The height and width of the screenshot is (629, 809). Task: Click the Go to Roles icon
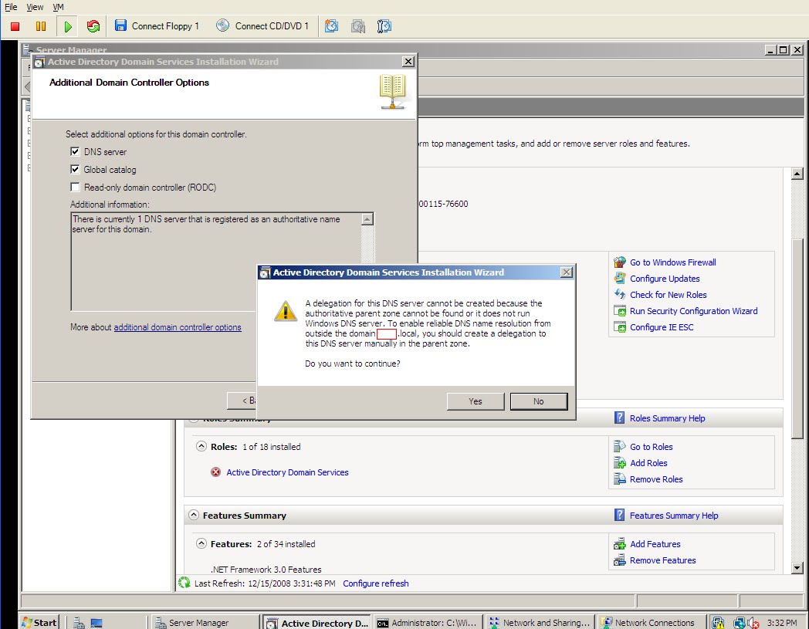point(620,446)
